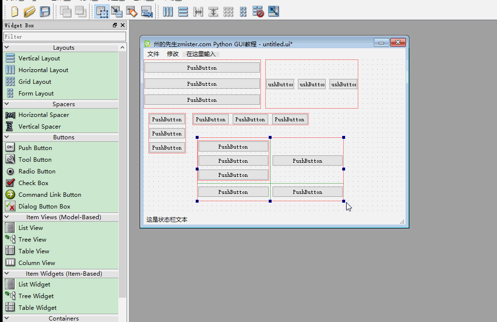Close the Widget Box panel
Screen dimensions: 497x322
pos(123,25)
